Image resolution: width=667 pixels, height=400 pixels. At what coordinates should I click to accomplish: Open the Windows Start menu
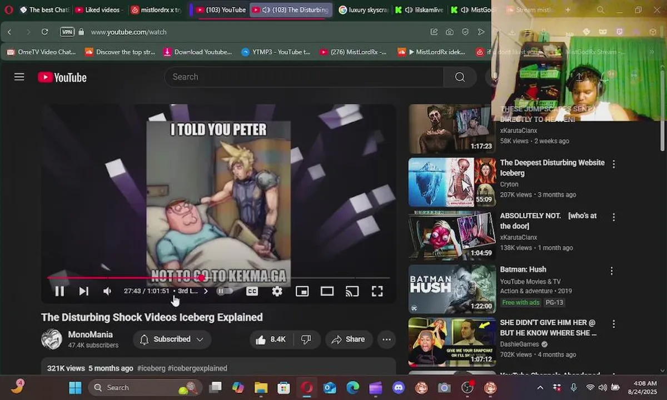tap(75, 387)
